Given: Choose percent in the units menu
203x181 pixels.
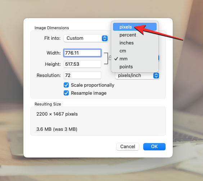Looking at the screenshot, I should [135, 35].
